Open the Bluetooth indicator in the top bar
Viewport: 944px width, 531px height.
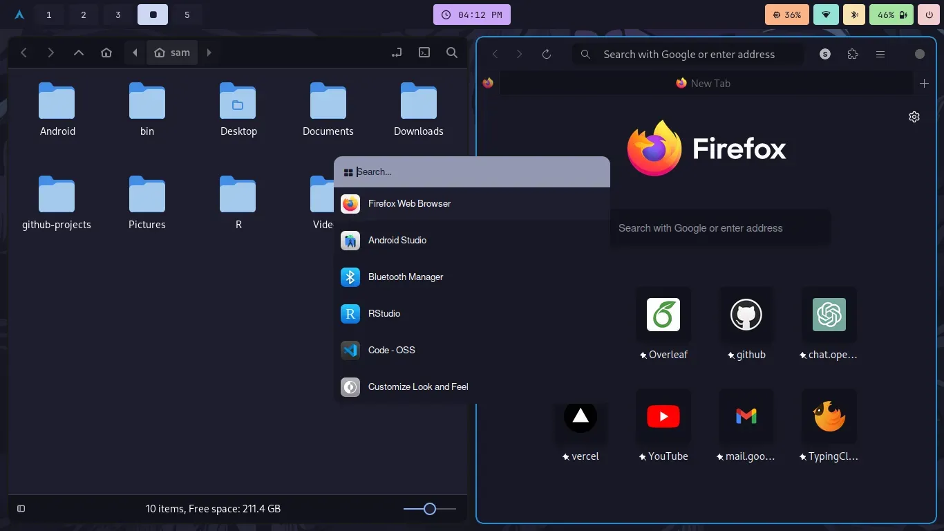854,15
